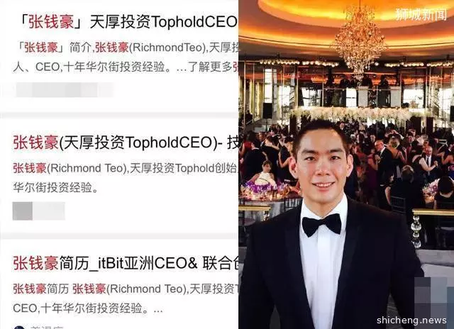Click the second result snippet with Tophold创始
Viewport: 454px width, 329px height.
point(126,168)
